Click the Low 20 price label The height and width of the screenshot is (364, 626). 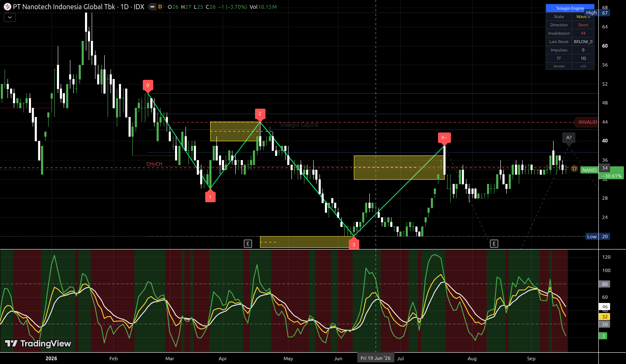[x=598, y=237]
